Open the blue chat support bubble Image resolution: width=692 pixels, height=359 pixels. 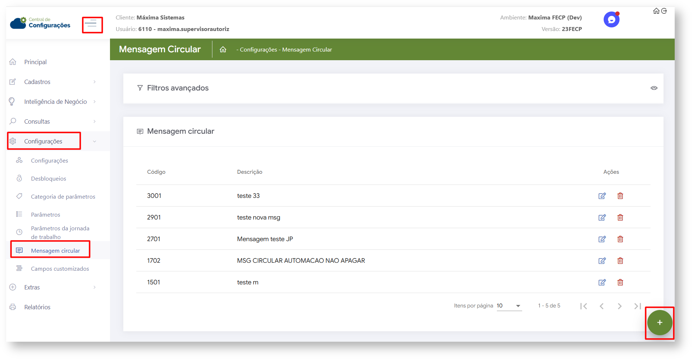(x=611, y=19)
